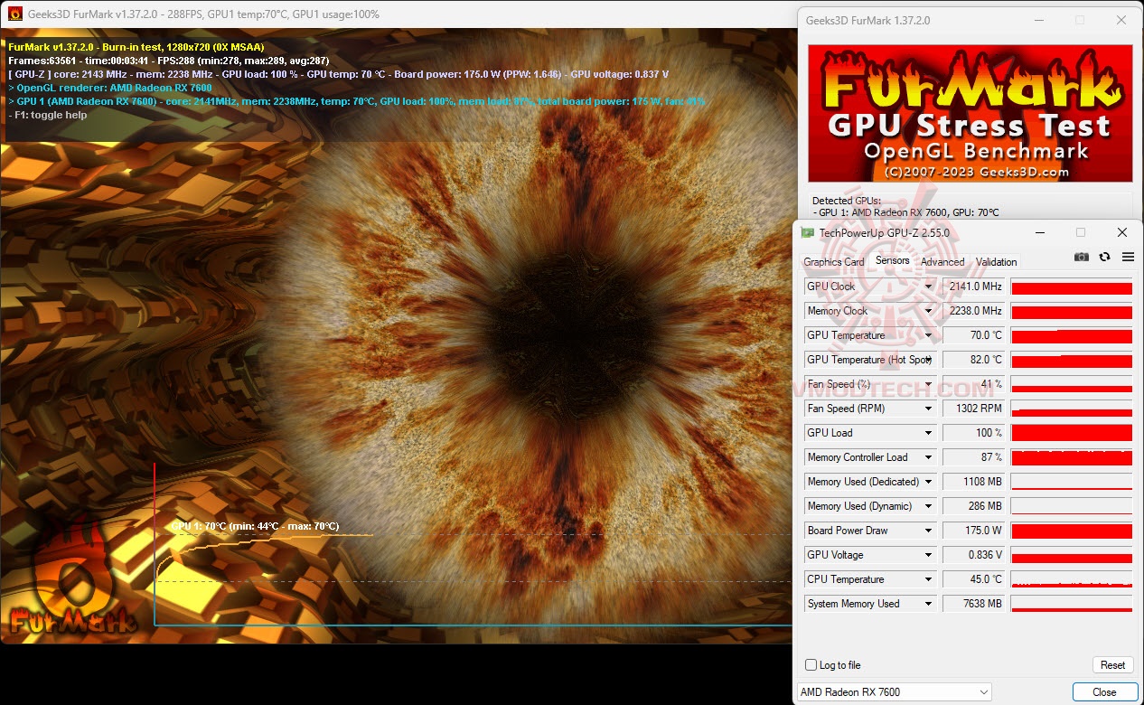This screenshot has width=1144, height=705.
Task: Click the GPU 1 temperature graph label
Action: (x=256, y=526)
